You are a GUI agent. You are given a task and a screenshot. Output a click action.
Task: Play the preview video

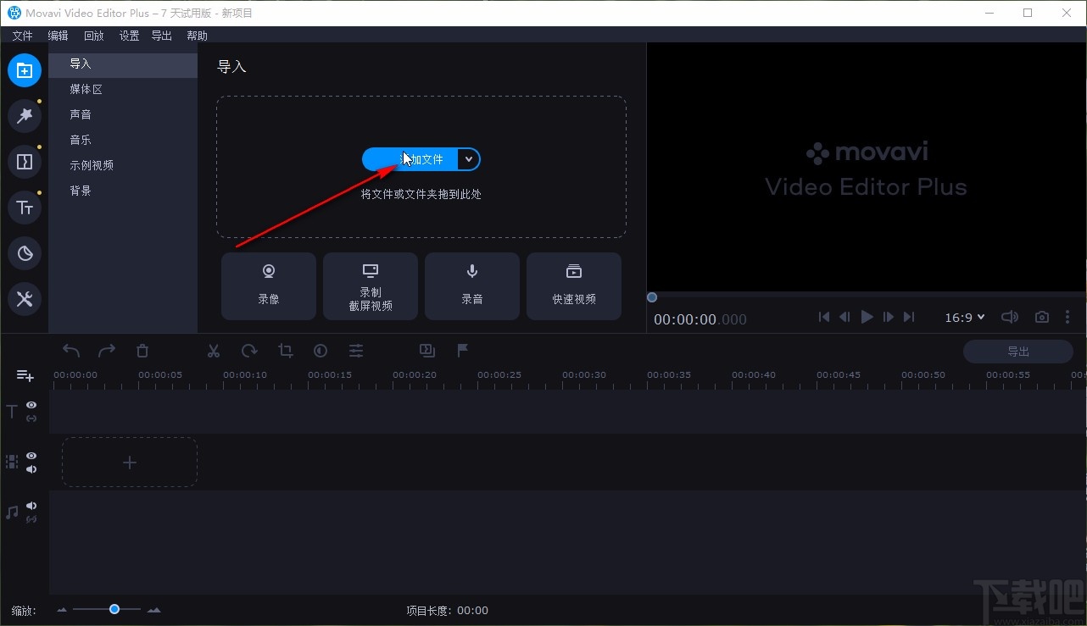pyautogui.click(x=867, y=317)
